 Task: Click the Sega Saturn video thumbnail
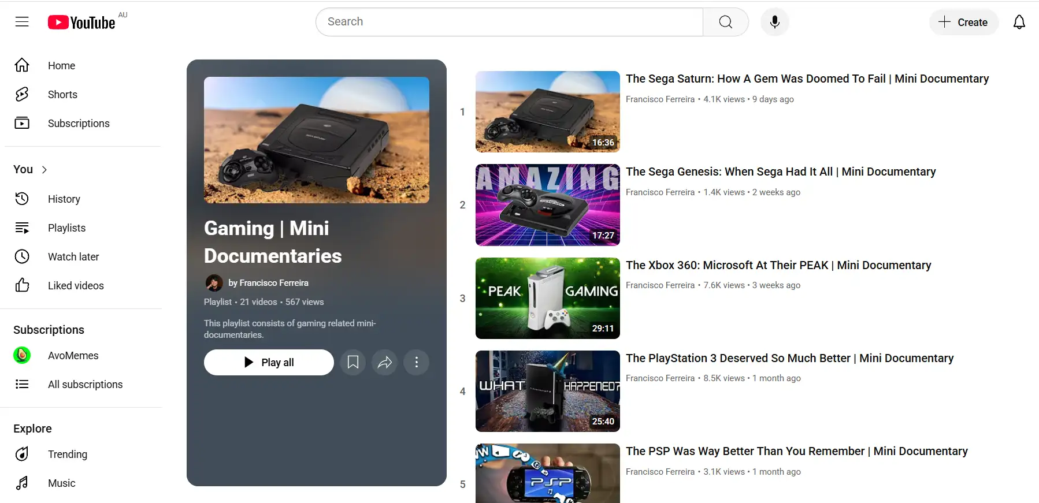click(548, 111)
